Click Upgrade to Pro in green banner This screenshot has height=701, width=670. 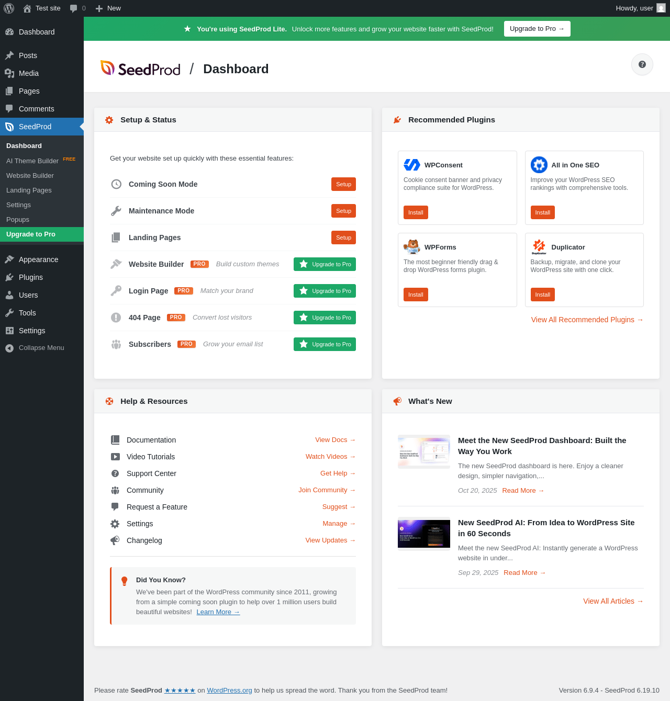click(x=537, y=29)
